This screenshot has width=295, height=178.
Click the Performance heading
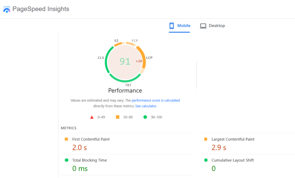point(125,90)
